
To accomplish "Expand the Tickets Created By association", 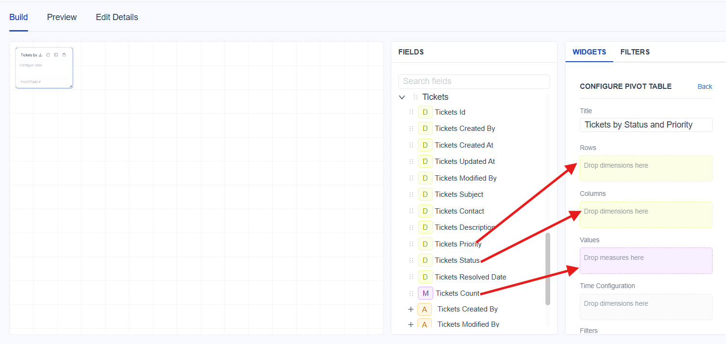I will pyautogui.click(x=411, y=309).
